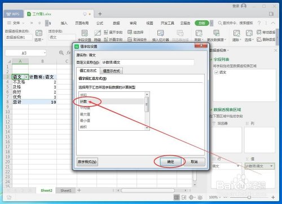Edit the 自定义名称 field in dialog

(148, 62)
